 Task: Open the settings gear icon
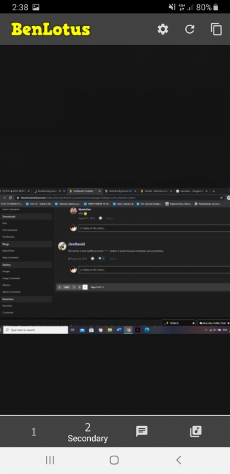point(163,29)
